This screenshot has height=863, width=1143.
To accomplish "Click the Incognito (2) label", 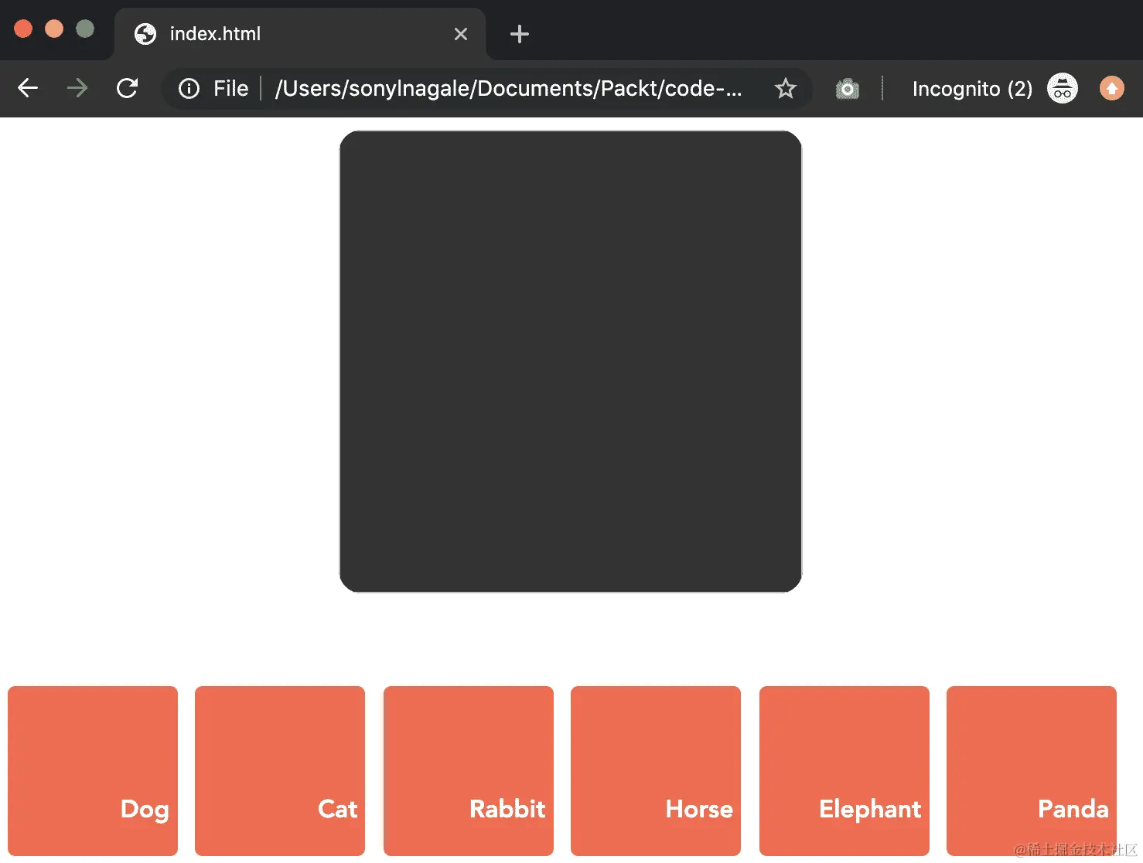I will [x=972, y=89].
